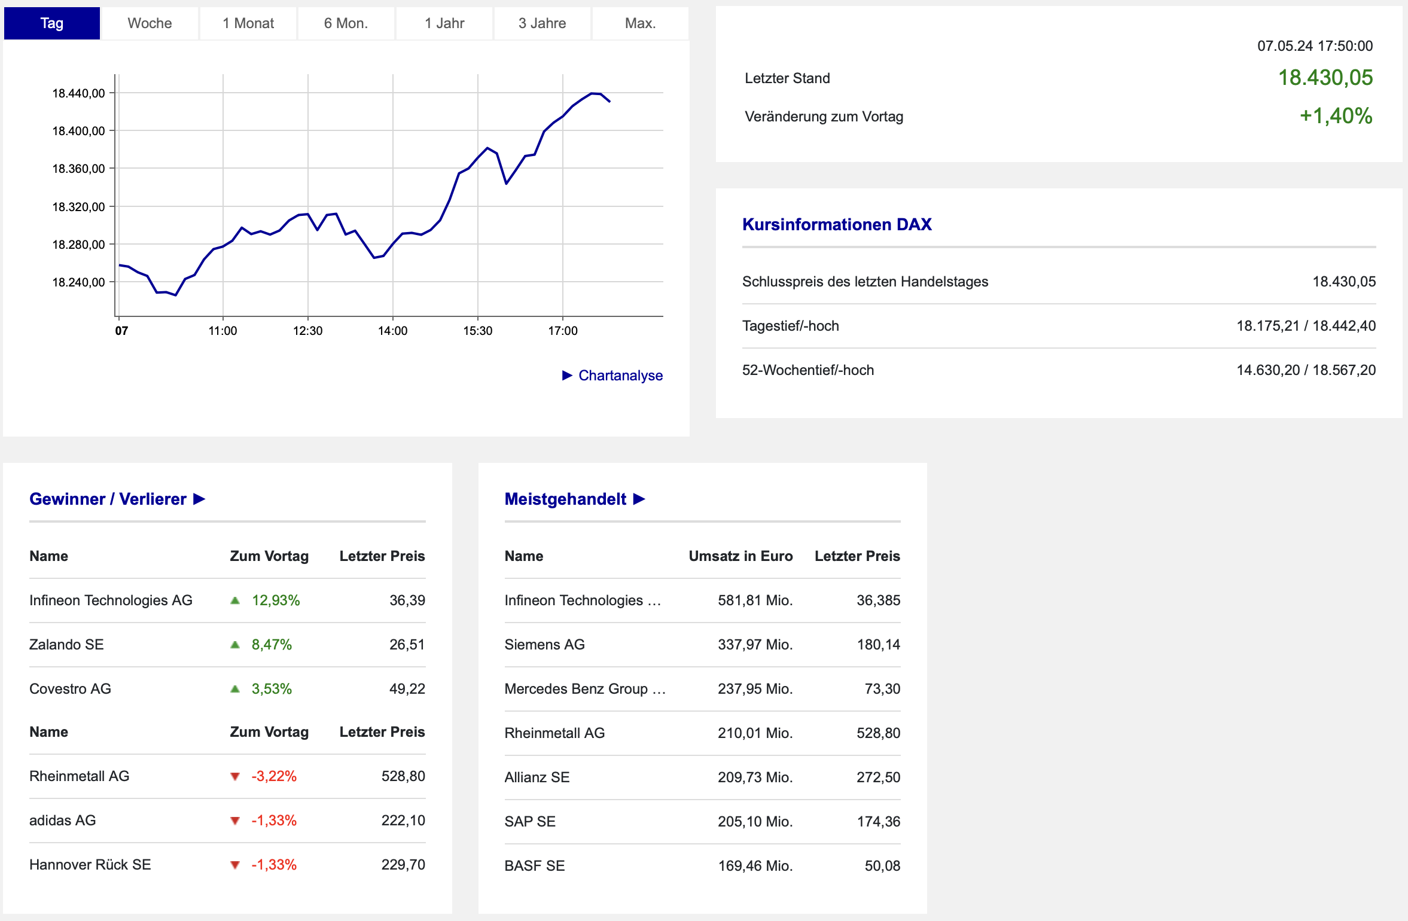Click red down arrow for adidas AG
This screenshot has width=1408, height=921.
coord(235,821)
